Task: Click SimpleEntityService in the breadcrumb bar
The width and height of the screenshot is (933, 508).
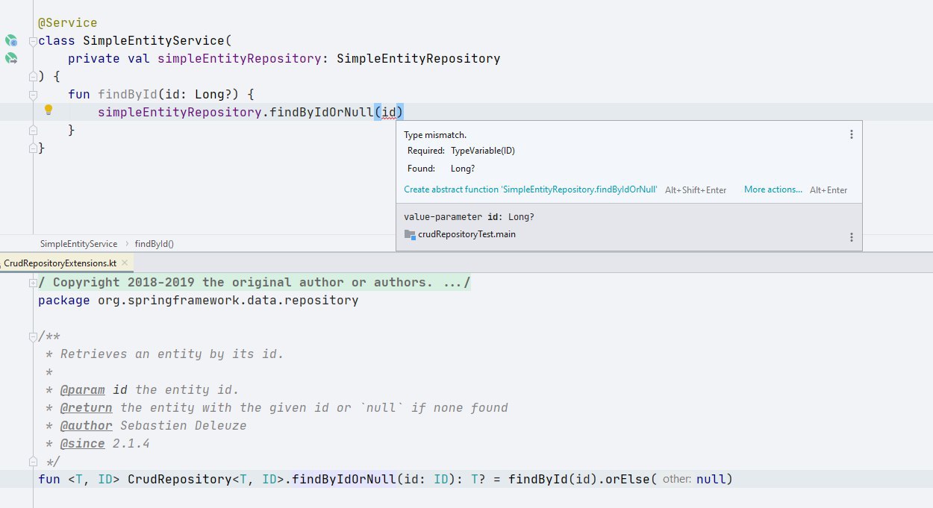Action: pos(78,244)
